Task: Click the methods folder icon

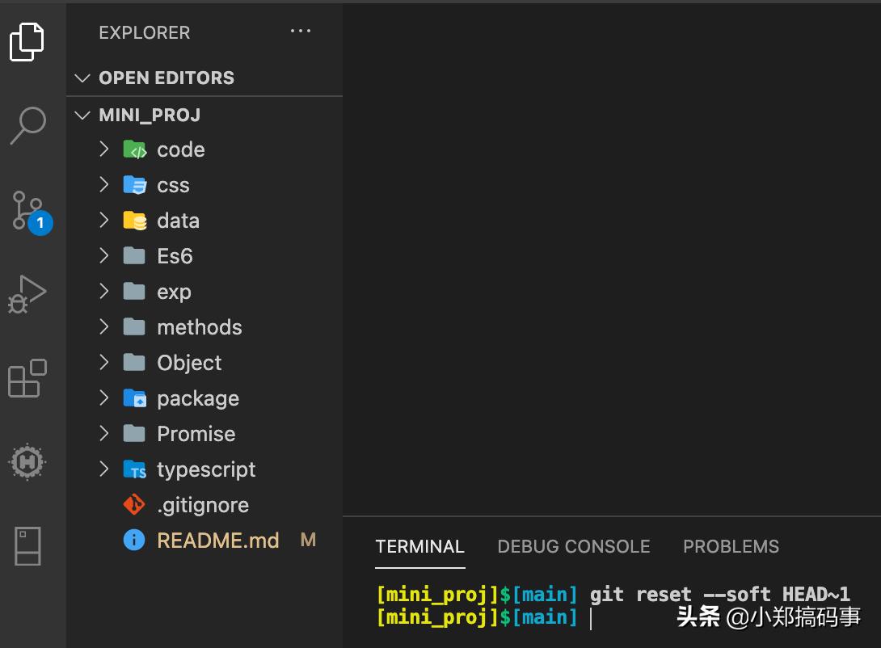Action: coord(134,326)
